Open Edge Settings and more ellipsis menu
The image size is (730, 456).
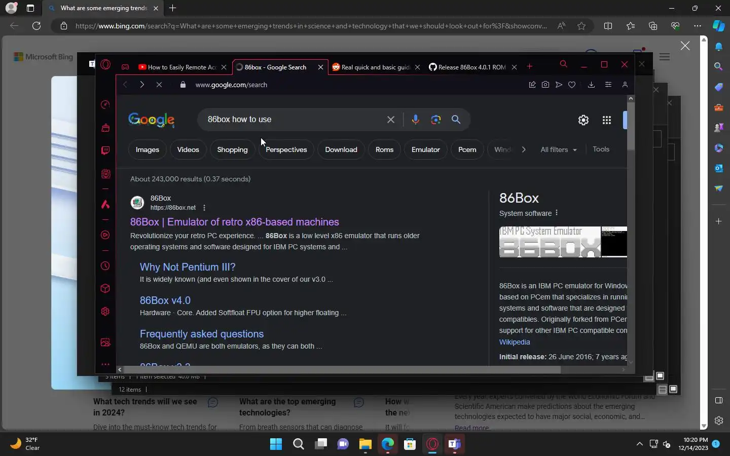698,26
